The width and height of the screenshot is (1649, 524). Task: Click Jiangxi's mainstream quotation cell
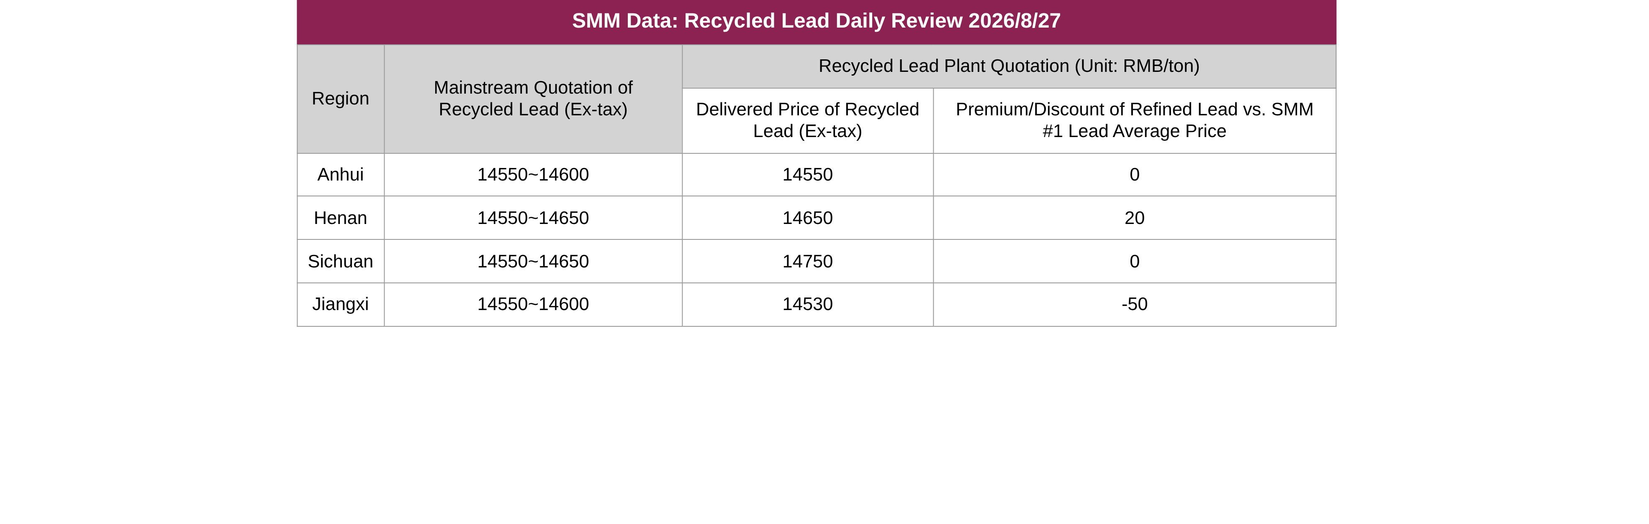[533, 304]
